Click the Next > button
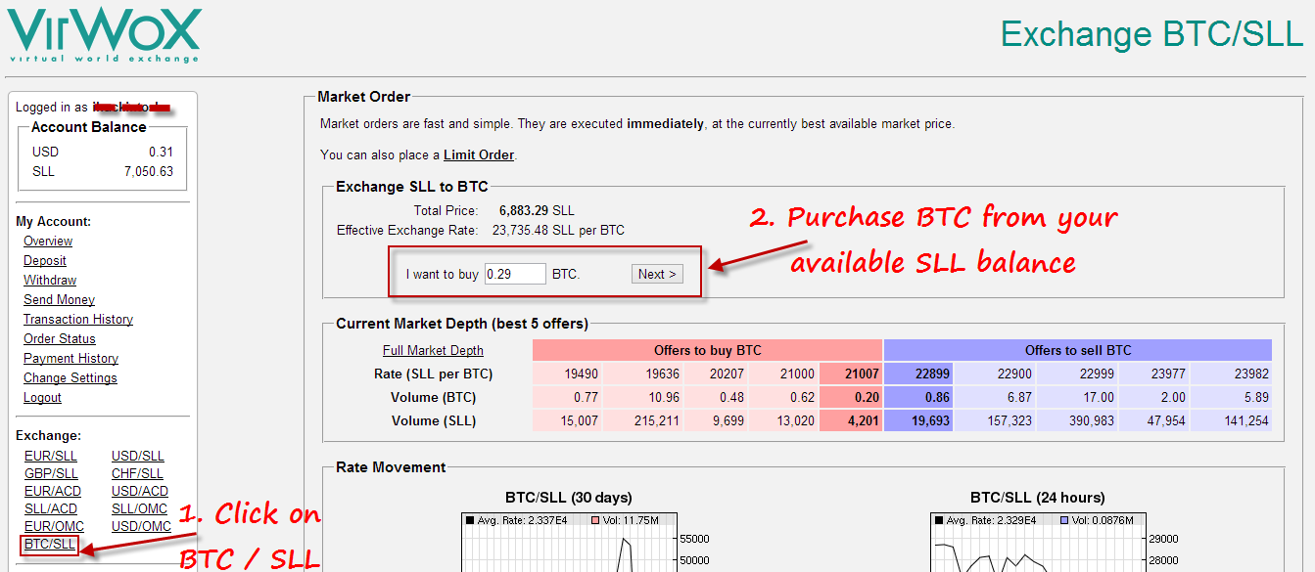 tap(657, 275)
